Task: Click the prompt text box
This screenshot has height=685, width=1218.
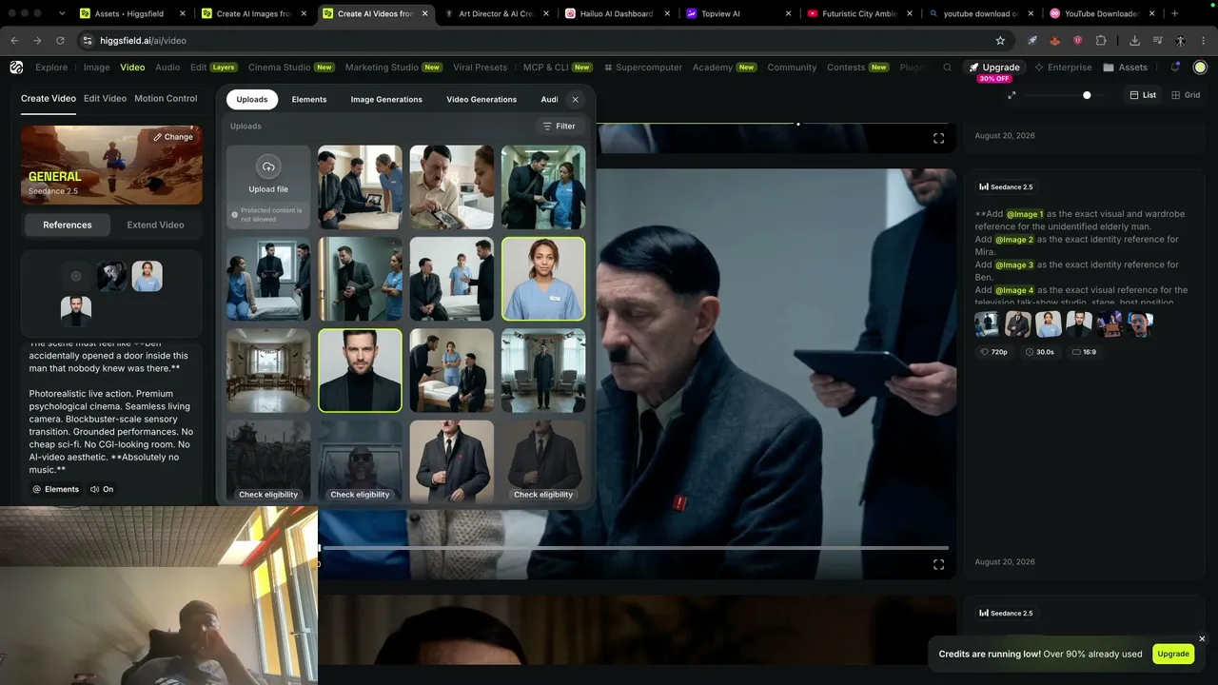Action: tap(111, 407)
